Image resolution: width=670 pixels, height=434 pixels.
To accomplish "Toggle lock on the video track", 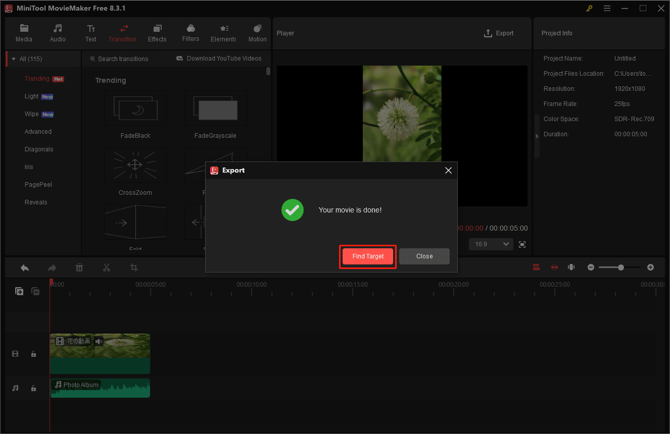I will click(x=33, y=354).
